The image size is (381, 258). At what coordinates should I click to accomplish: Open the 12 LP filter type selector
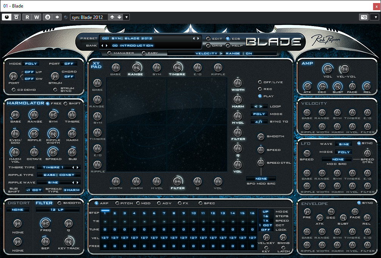pos(57,210)
